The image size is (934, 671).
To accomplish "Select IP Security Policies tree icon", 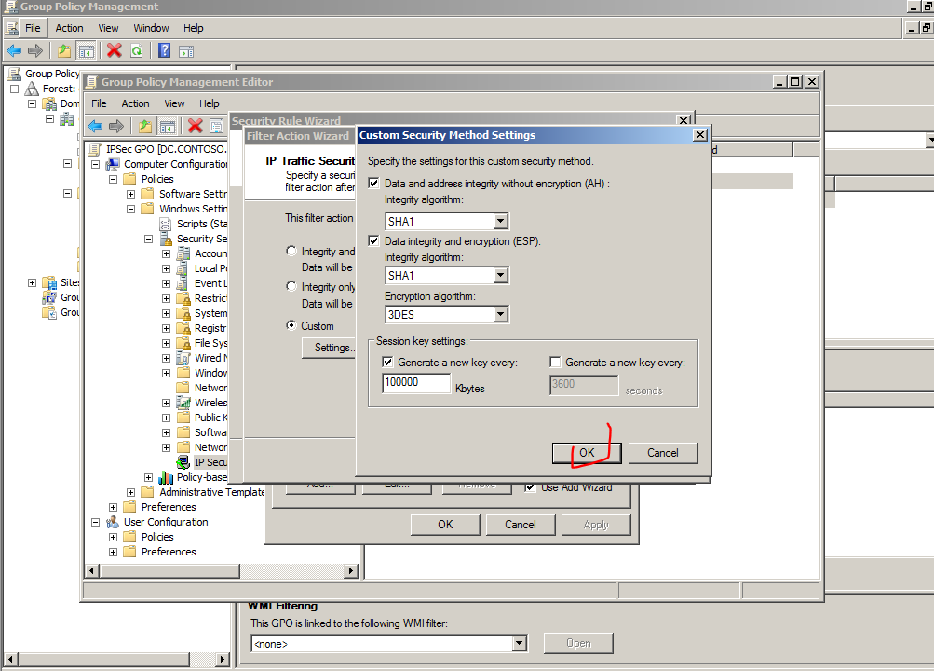I will (x=183, y=462).
